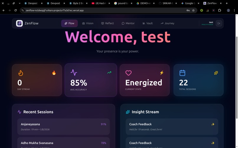Switch to the Vision tab

click(x=88, y=23)
